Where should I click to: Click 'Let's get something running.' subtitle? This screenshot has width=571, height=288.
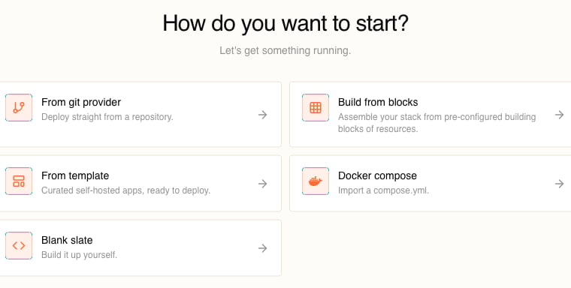[x=285, y=50]
